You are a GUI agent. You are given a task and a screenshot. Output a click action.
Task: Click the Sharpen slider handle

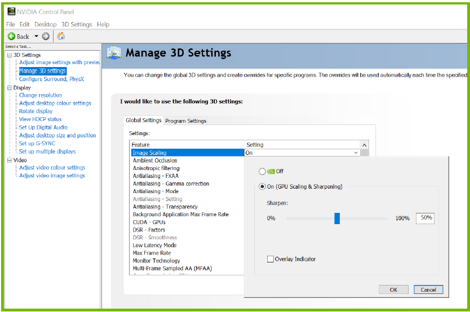pyautogui.click(x=337, y=218)
